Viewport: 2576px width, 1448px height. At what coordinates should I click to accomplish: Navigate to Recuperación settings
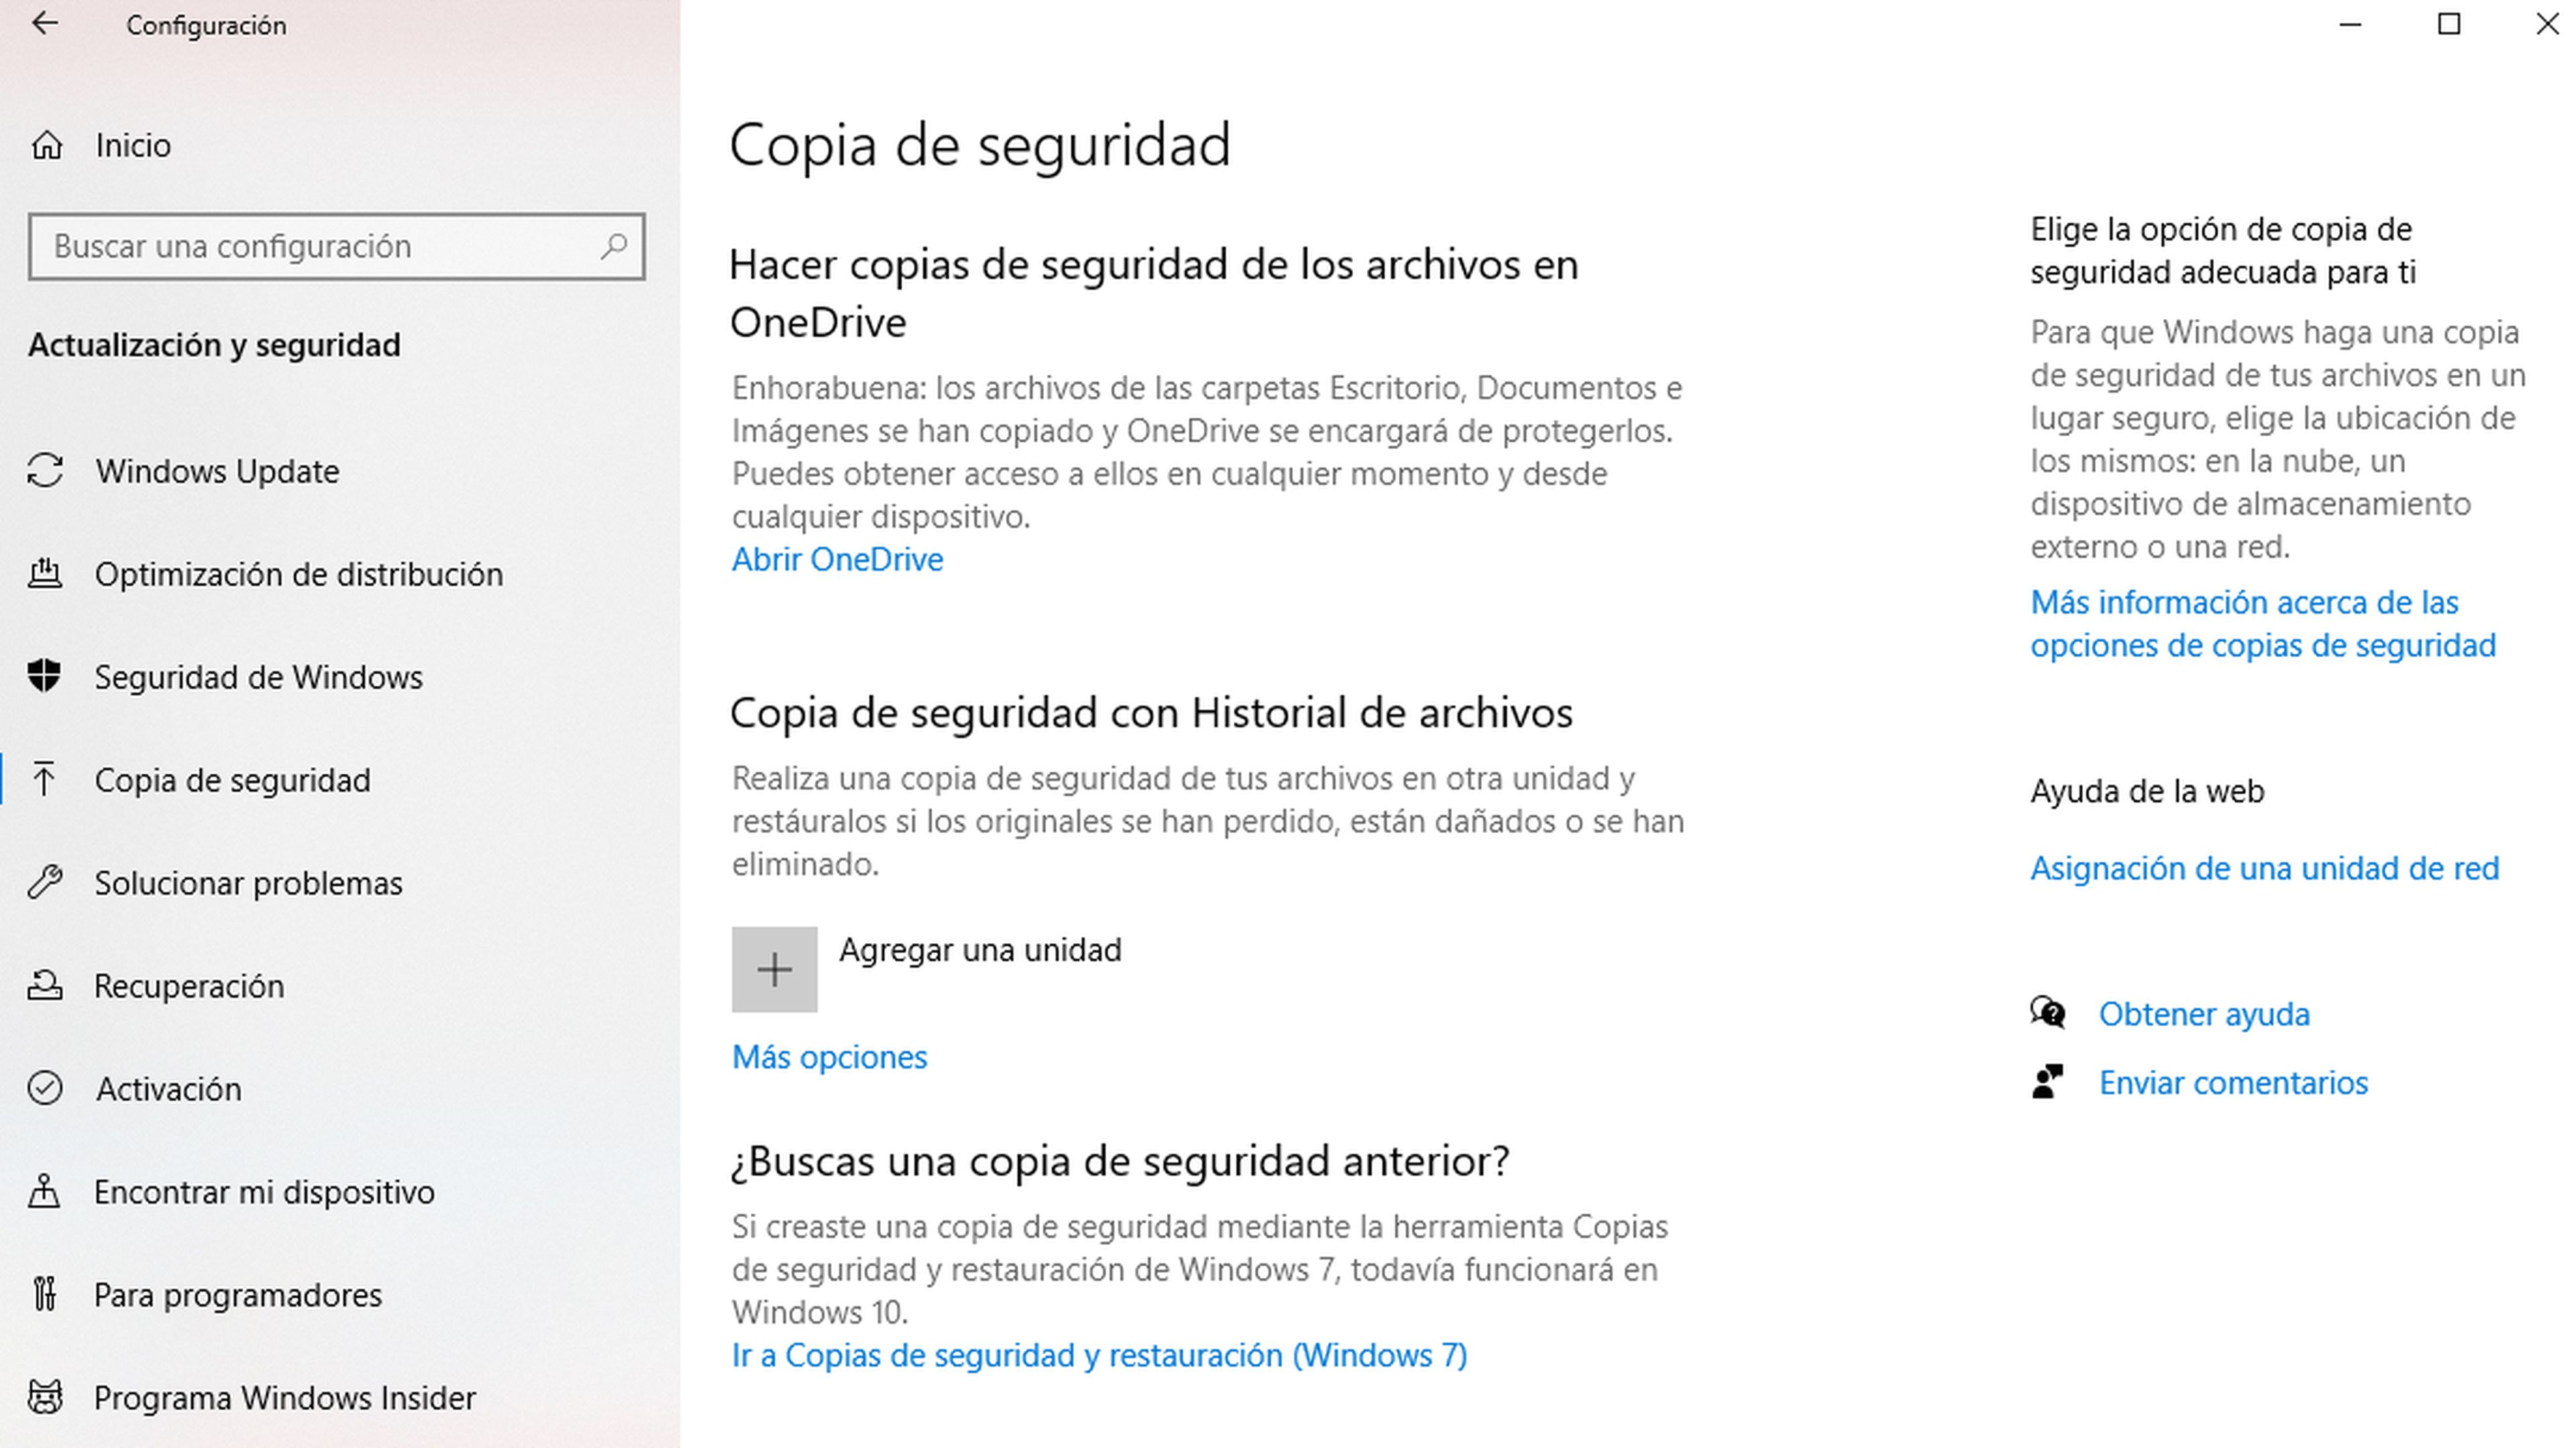point(189,985)
